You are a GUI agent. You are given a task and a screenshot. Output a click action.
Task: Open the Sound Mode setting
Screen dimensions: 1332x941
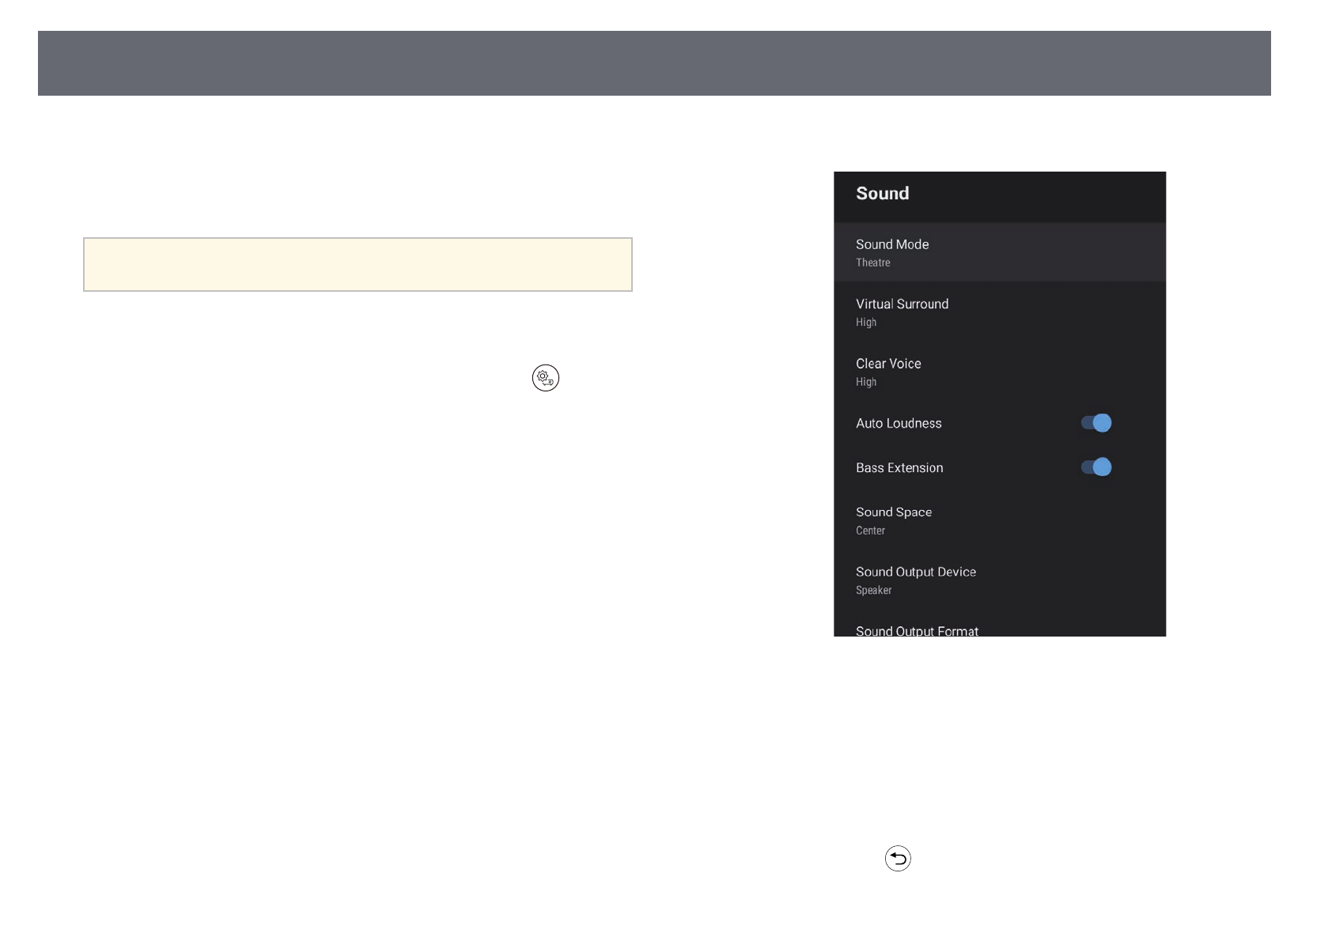tap(892, 244)
